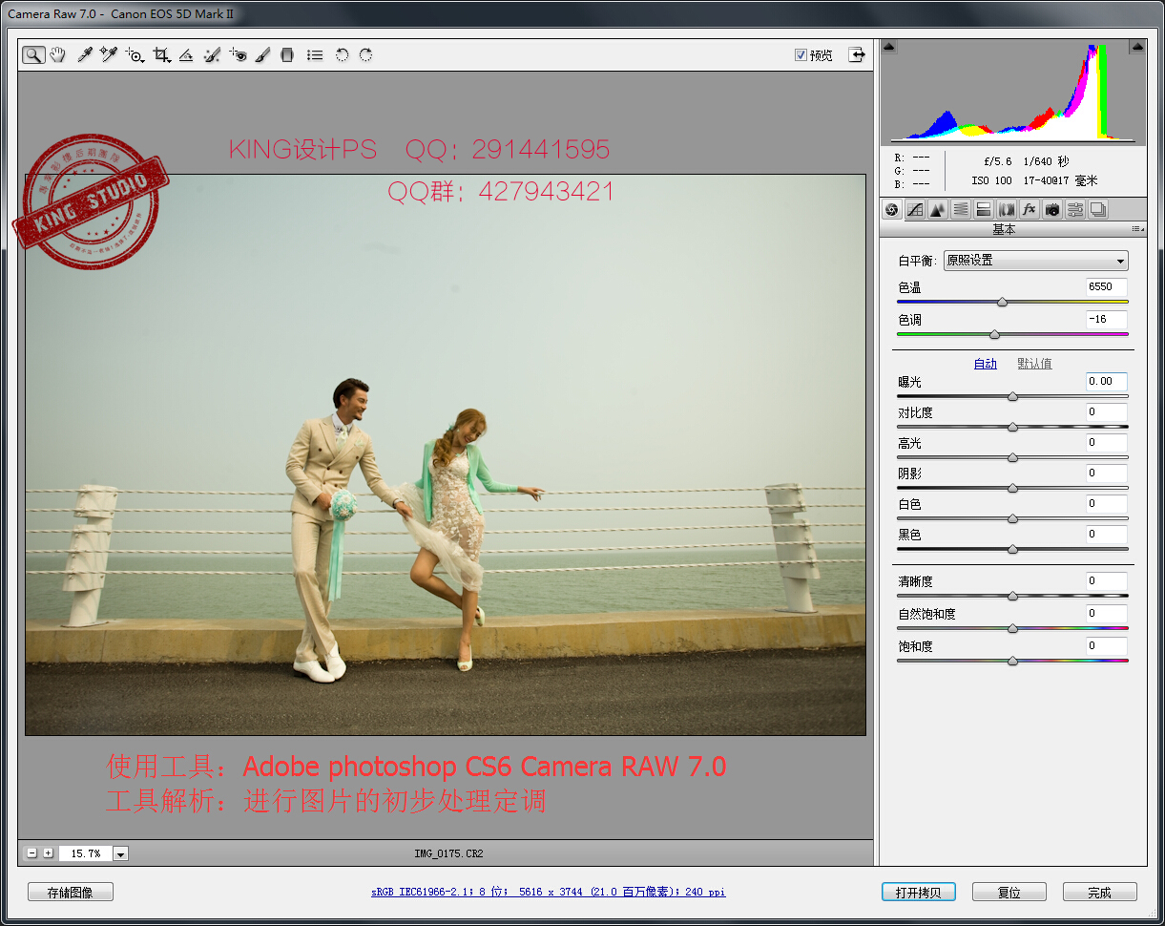This screenshot has height=926, width=1165.
Task: Select the Crop tool
Action: (161, 55)
